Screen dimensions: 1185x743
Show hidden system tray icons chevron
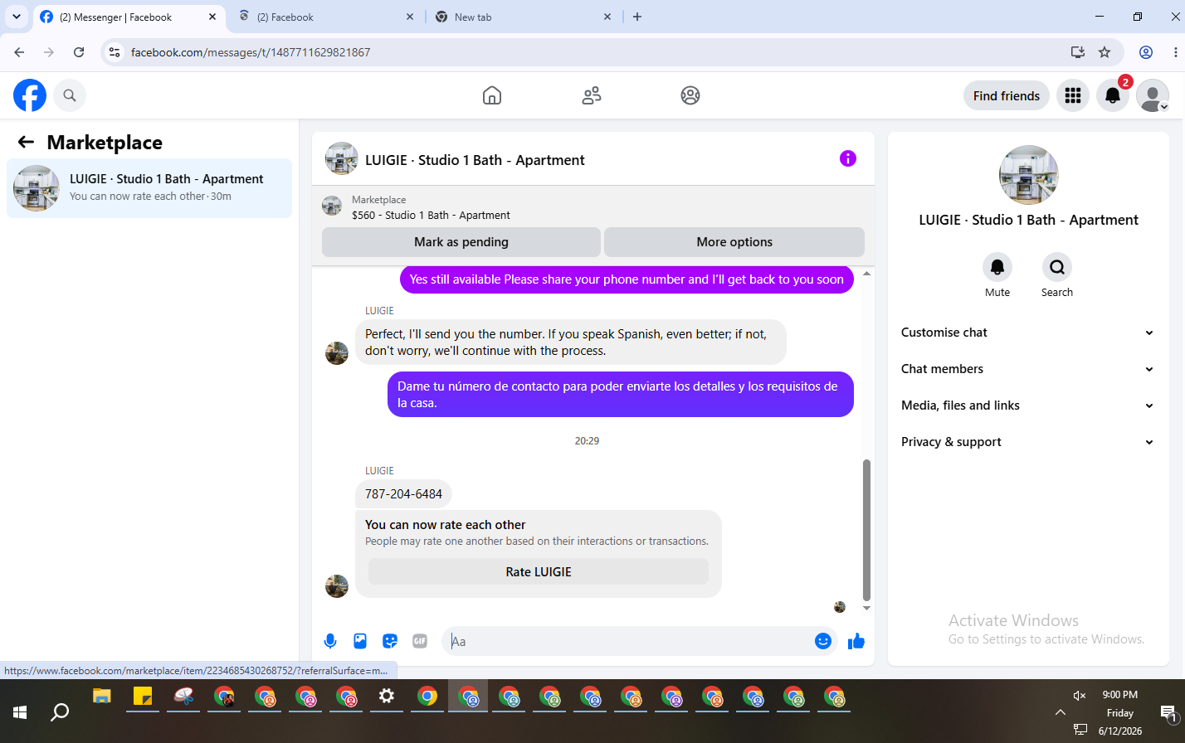pyautogui.click(x=1060, y=712)
